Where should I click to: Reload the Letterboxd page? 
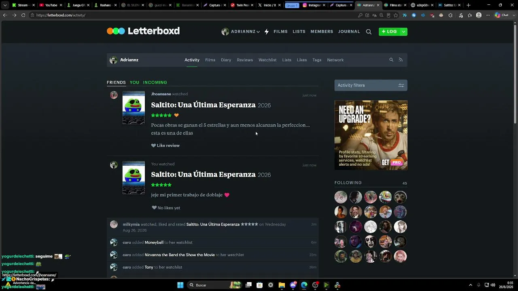click(23, 15)
